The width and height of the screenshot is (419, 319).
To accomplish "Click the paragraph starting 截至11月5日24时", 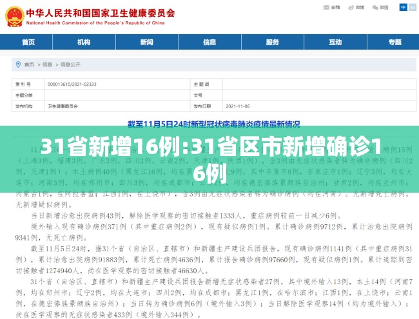I will 214,260.
